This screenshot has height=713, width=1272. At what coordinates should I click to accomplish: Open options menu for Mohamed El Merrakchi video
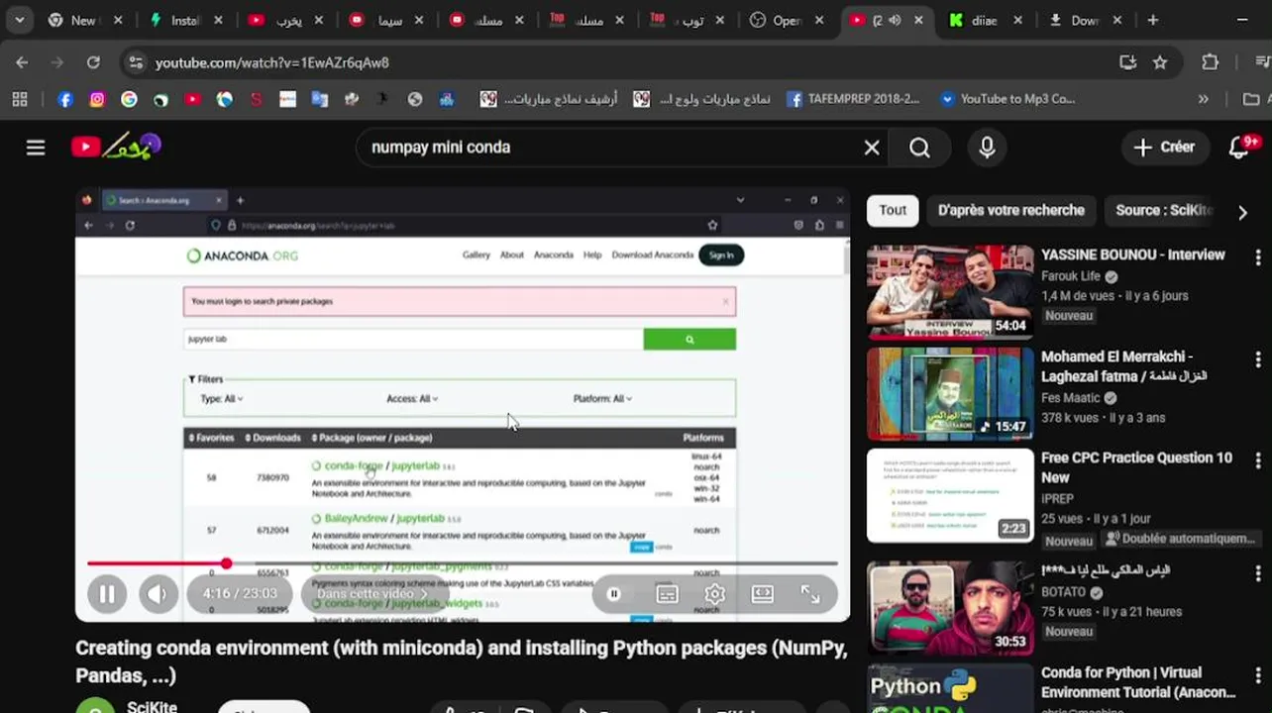tap(1258, 360)
